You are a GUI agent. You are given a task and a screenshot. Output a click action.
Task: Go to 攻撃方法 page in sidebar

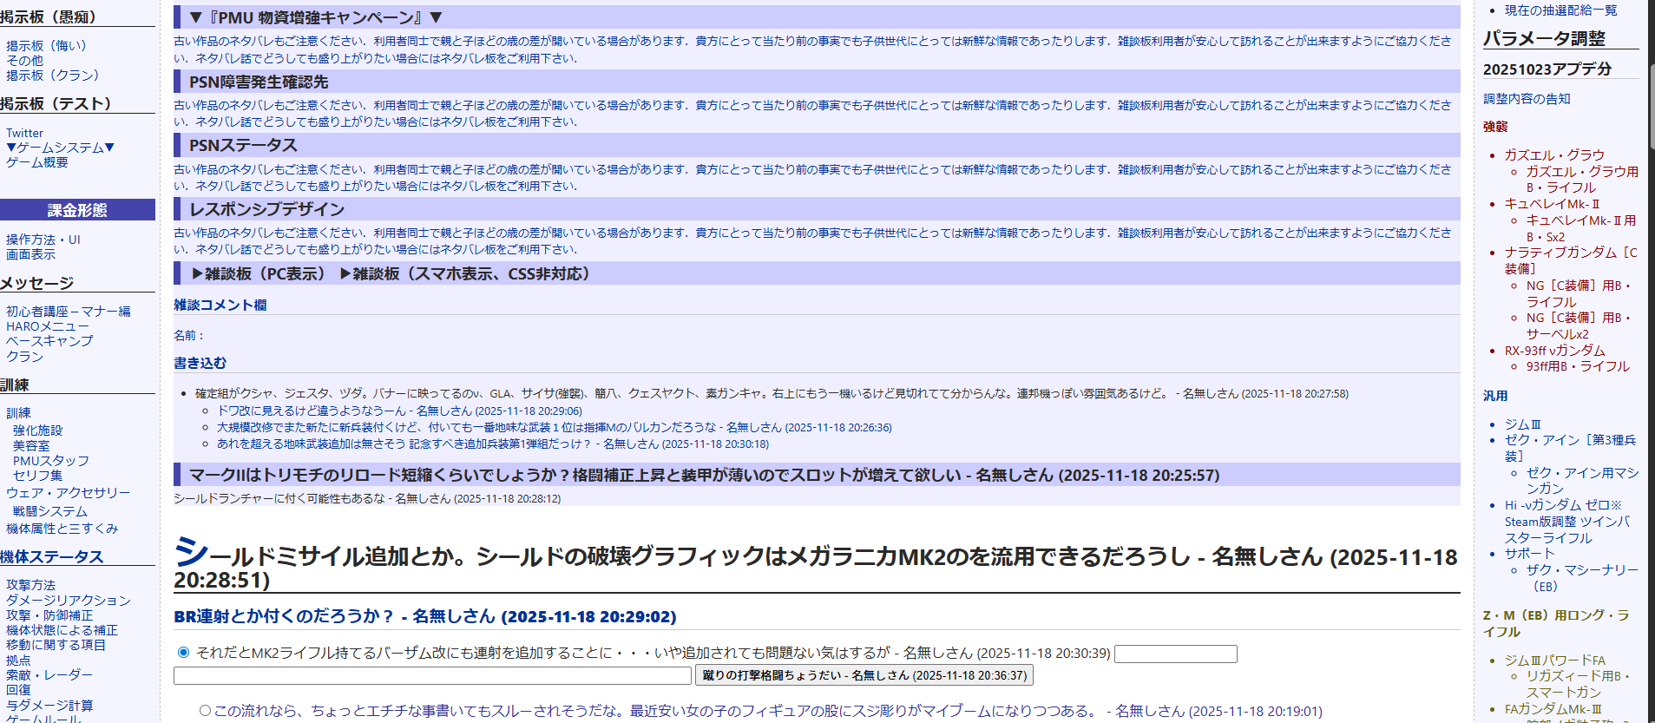[30, 585]
